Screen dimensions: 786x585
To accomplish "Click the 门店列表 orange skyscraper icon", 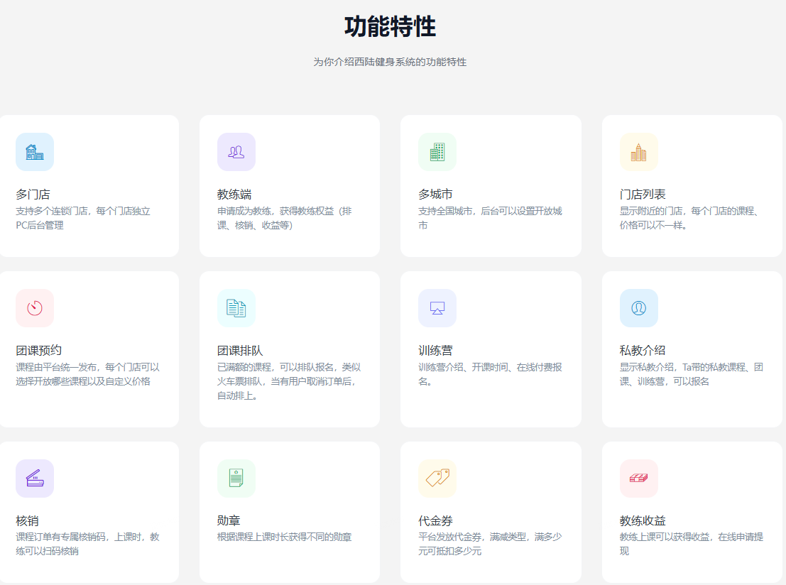I will (638, 152).
